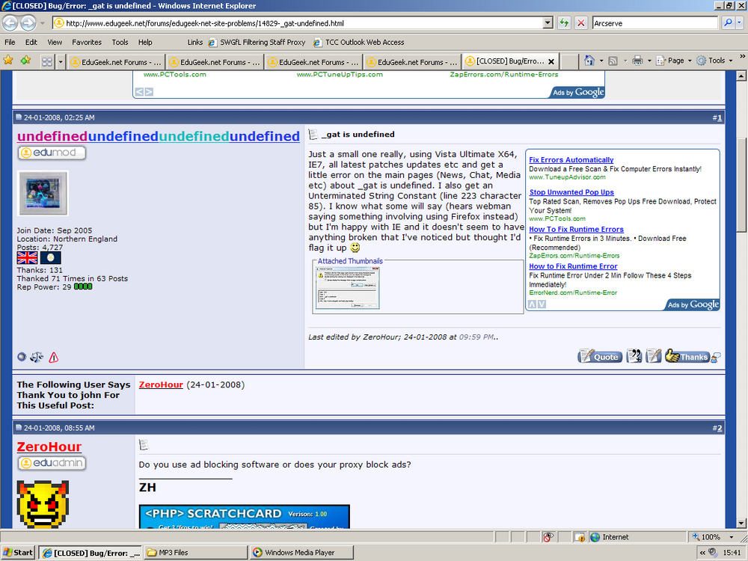This screenshot has height=561, width=748.
Task: Open the Fix Errors Automatically ad link
Action: (x=571, y=160)
